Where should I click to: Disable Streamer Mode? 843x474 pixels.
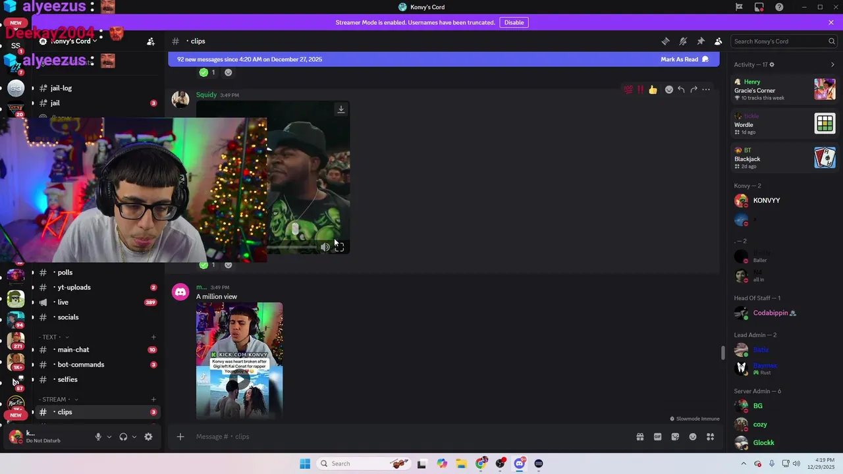tap(514, 22)
